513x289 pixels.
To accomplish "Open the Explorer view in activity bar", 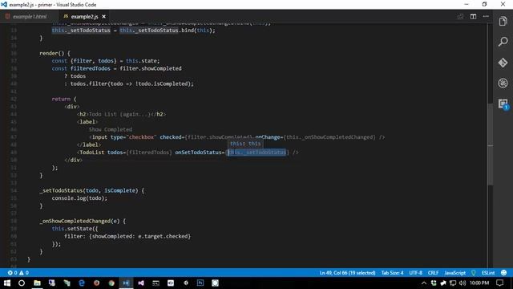I will coord(503,22).
